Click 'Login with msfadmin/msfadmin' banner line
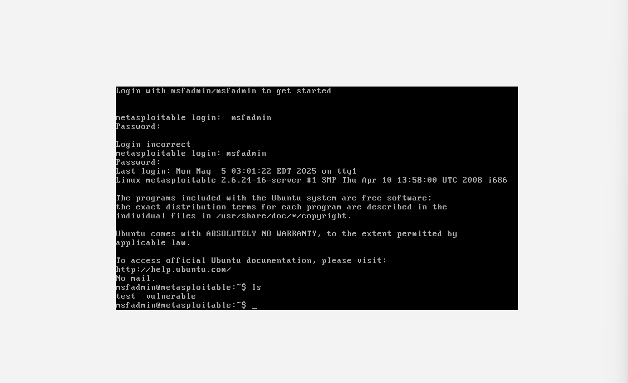628x383 pixels. point(223,91)
